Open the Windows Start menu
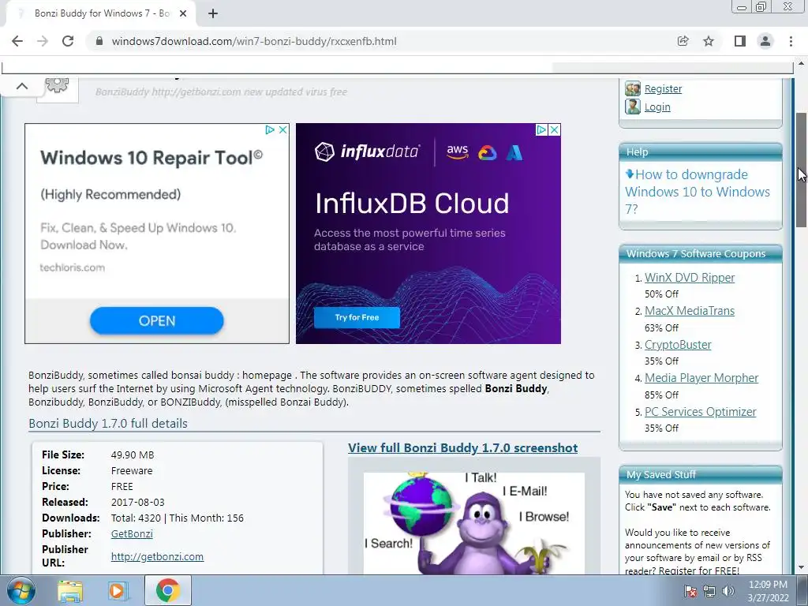This screenshot has height=606, width=808. (21, 590)
